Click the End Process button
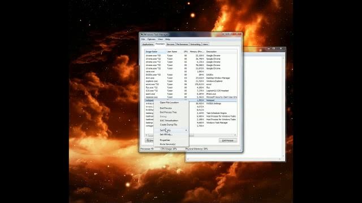Image resolution: width=362 pixels, height=203 pixels. coord(227,140)
